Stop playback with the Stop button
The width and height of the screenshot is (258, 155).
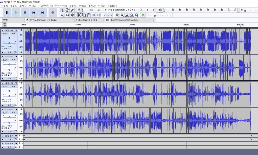click(25, 12)
